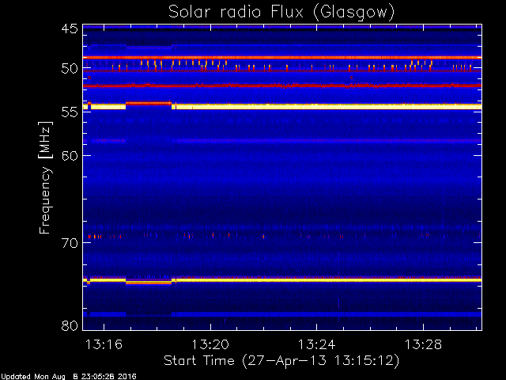Click the '55' frequency tick label

70,112
